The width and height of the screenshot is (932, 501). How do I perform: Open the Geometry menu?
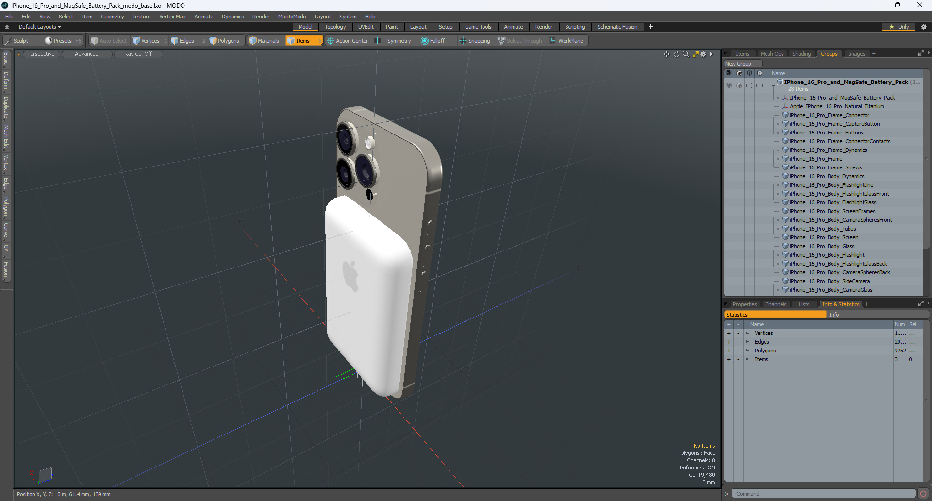point(112,17)
